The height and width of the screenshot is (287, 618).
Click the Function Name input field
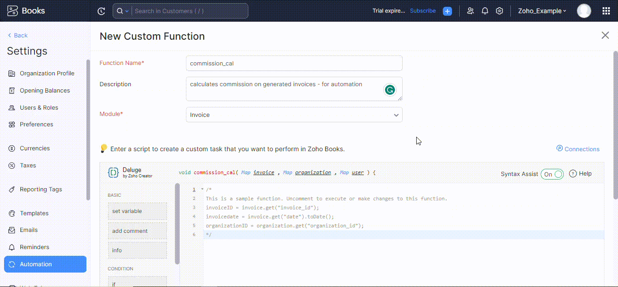tap(294, 63)
